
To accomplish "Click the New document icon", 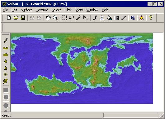I will pyautogui.click(x=9, y=18).
